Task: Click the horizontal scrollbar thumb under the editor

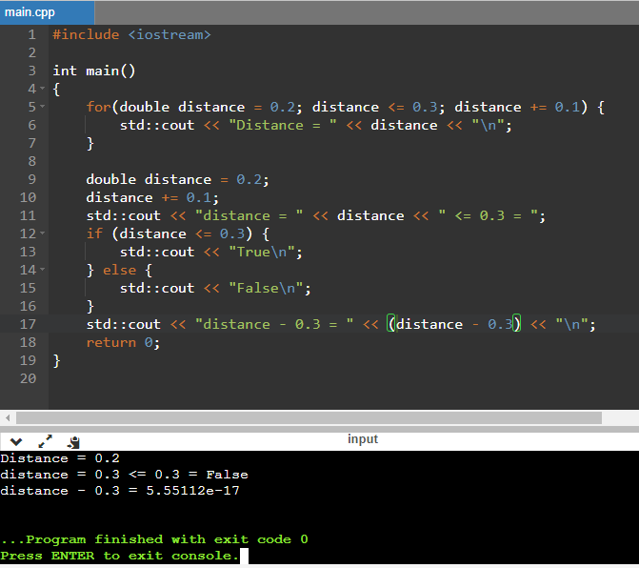Action: 309,417
